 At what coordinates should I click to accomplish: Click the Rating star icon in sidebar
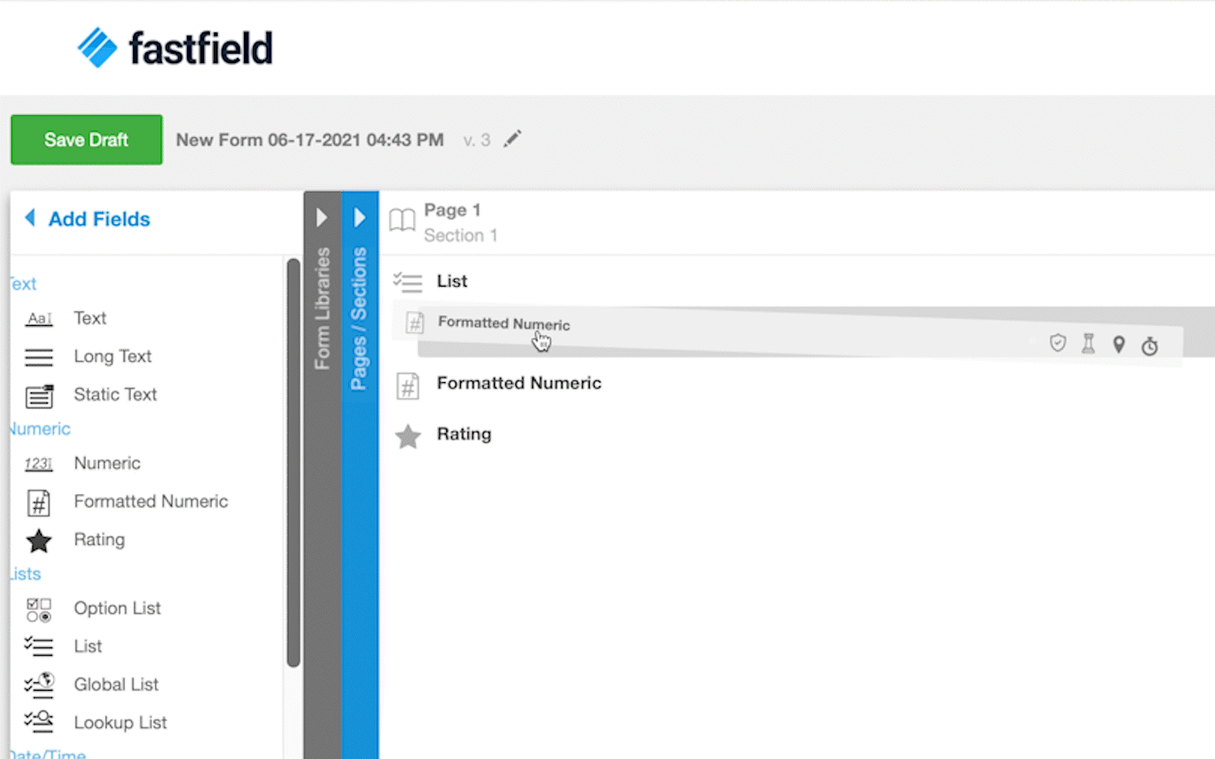click(x=38, y=541)
